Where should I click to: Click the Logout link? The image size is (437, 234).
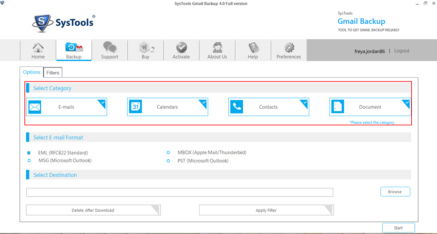tap(402, 50)
